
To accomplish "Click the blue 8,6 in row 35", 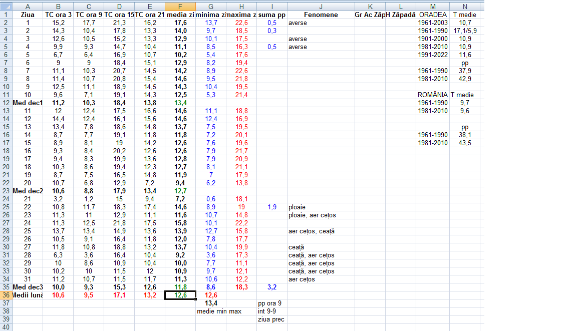I will click(211, 287).
